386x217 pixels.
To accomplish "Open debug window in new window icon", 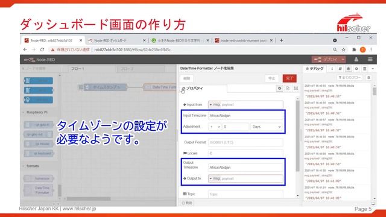I will (373, 204).
